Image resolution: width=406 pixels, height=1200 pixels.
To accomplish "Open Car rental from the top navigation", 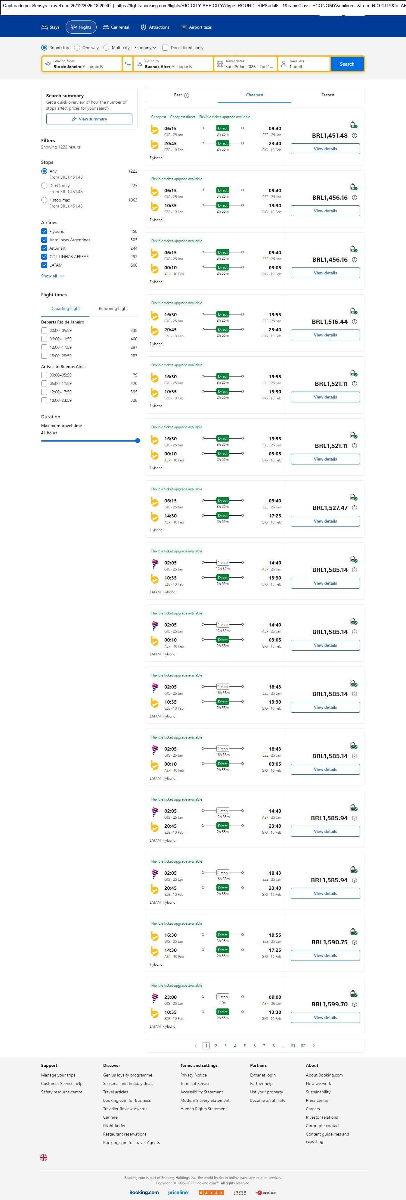I will 116,27.
